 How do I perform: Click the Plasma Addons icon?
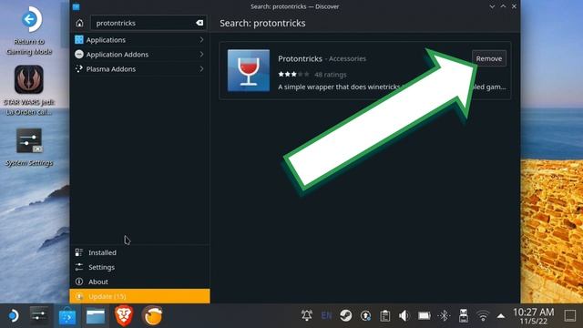click(79, 69)
